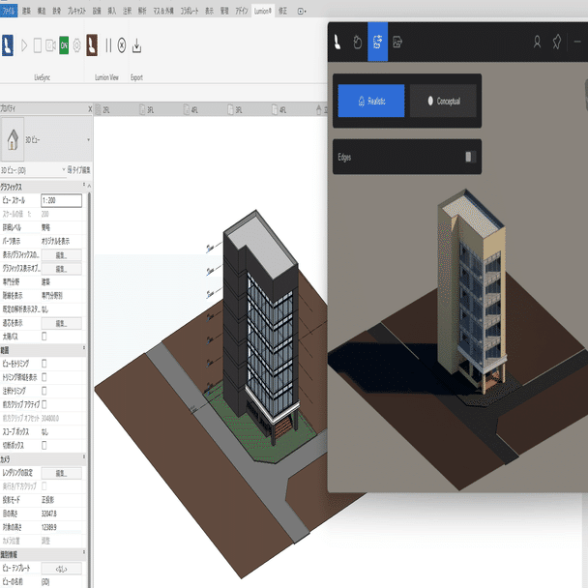The width and height of the screenshot is (588, 588).
Task: Click the タイプ編集 (Edit Type) button
Action: pos(79,170)
